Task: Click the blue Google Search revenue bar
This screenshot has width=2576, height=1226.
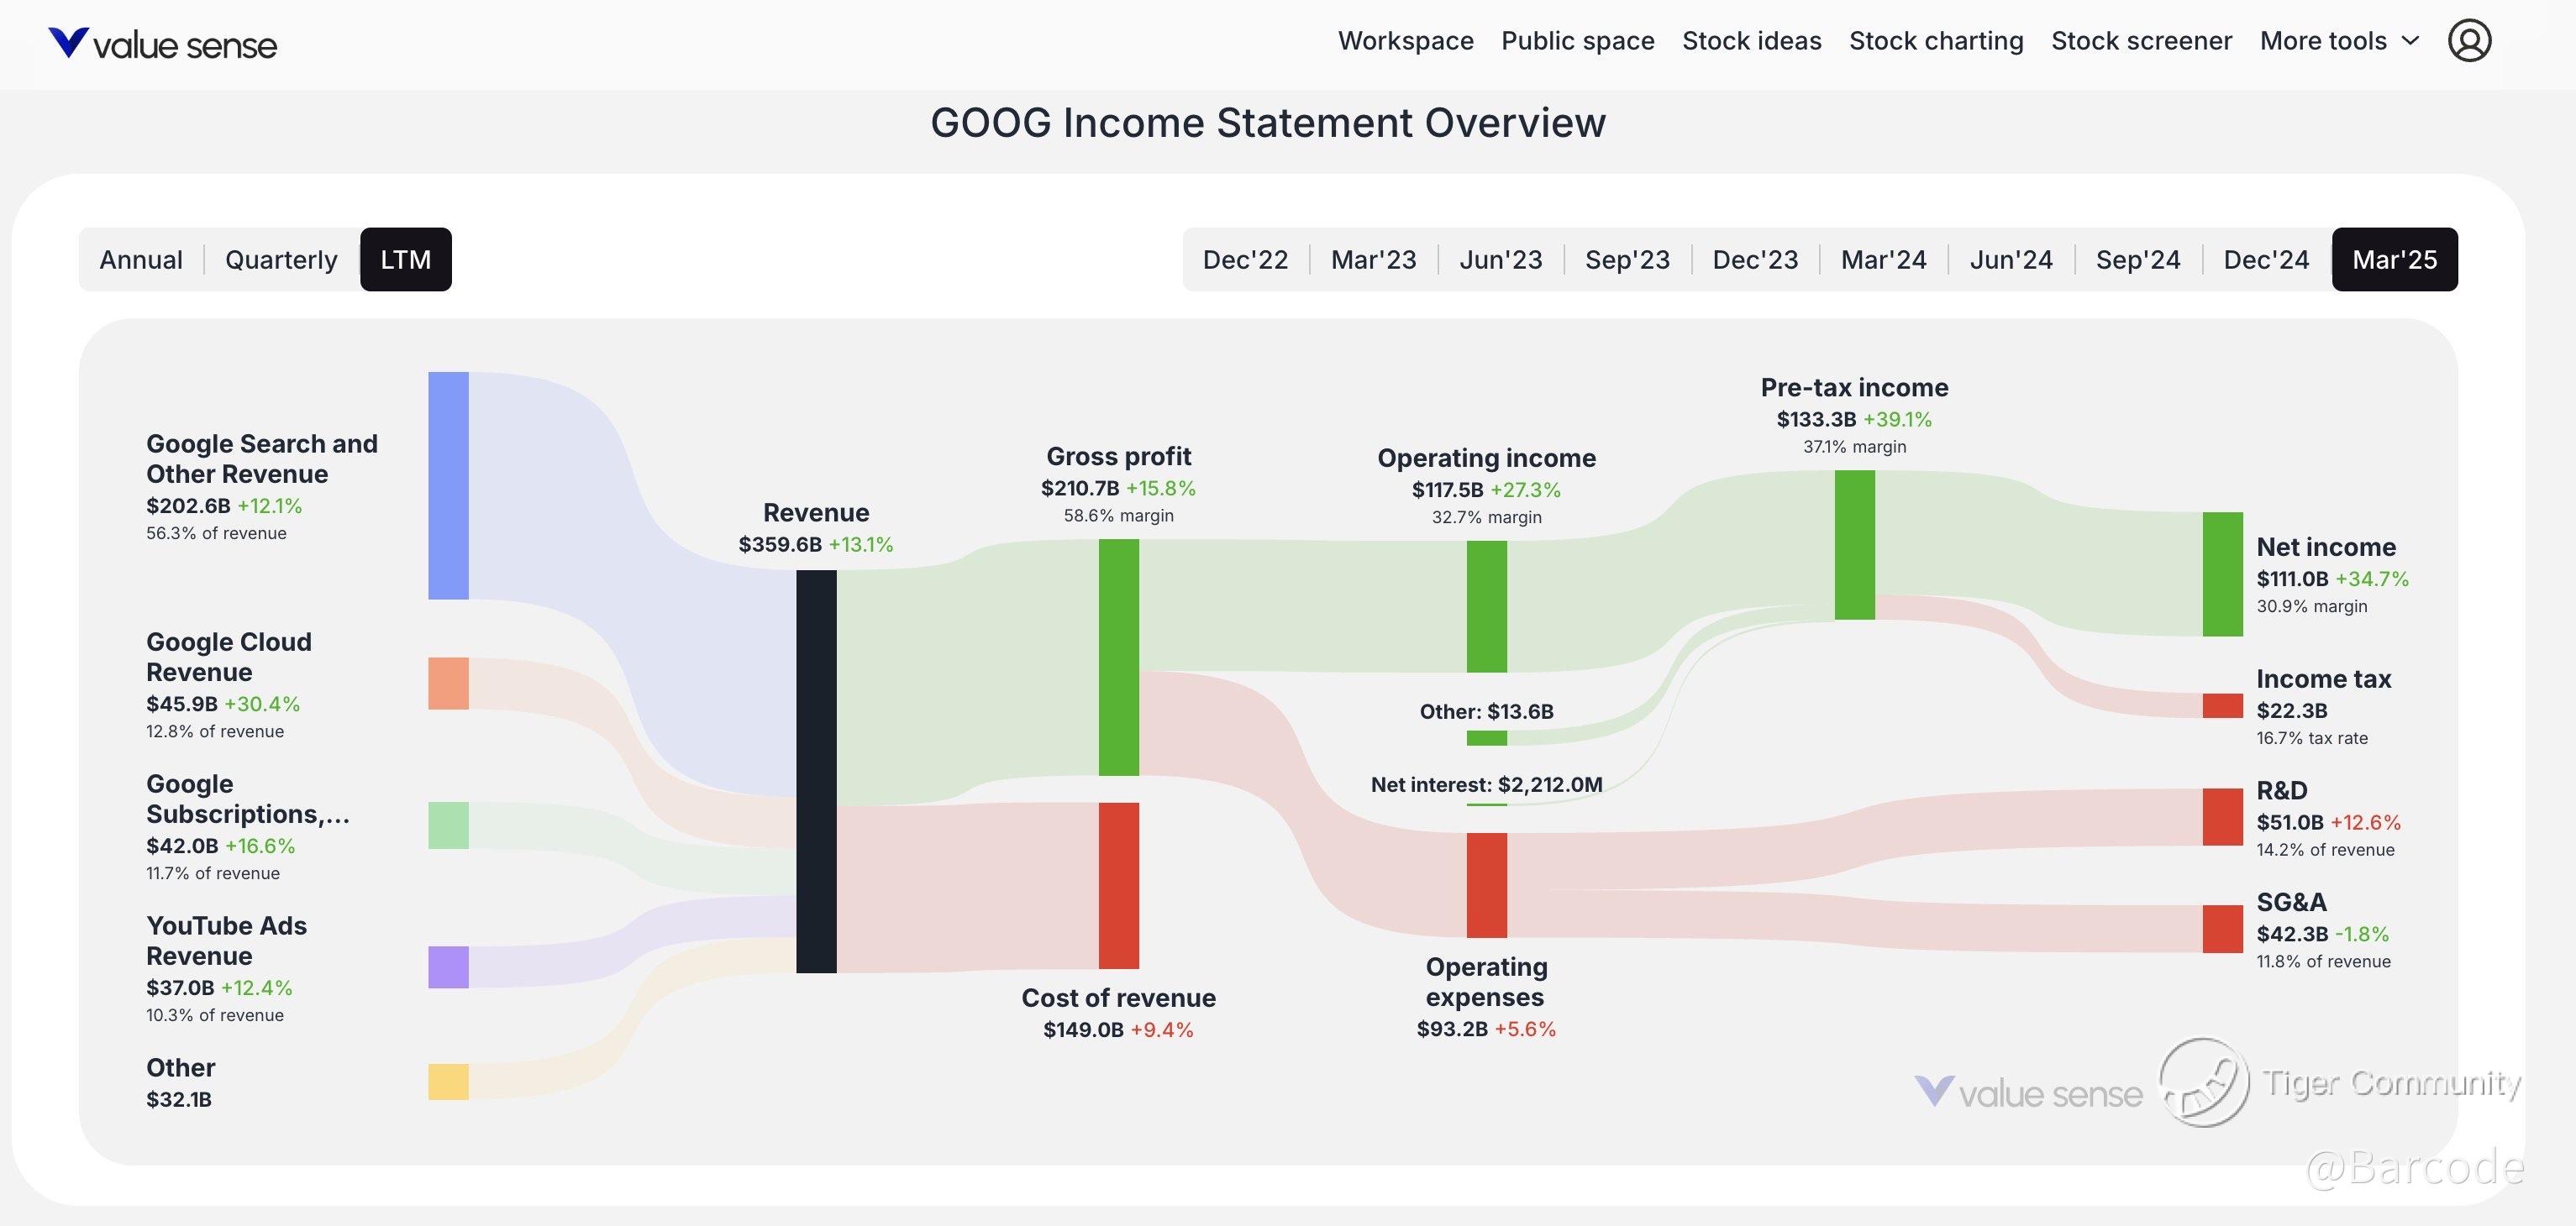Action: coord(448,485)
